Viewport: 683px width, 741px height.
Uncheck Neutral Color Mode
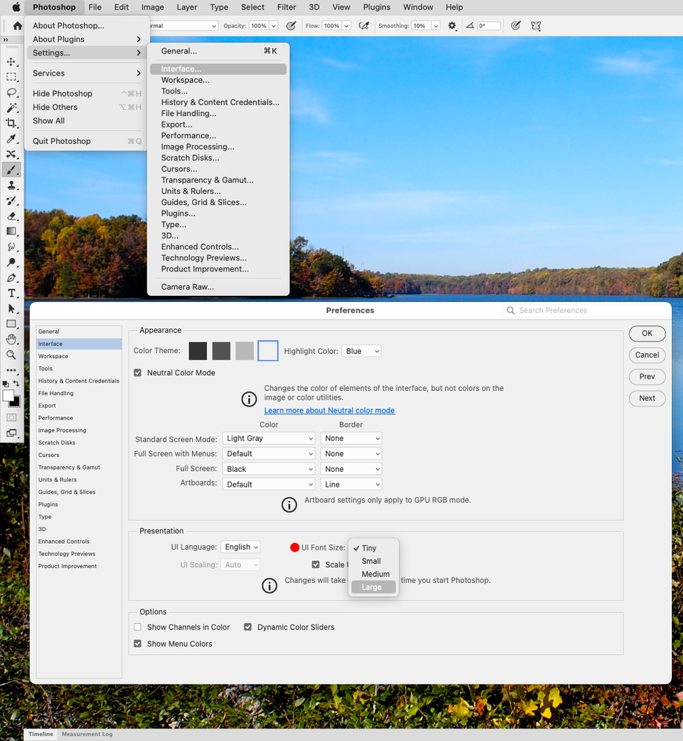coord(137,372)
